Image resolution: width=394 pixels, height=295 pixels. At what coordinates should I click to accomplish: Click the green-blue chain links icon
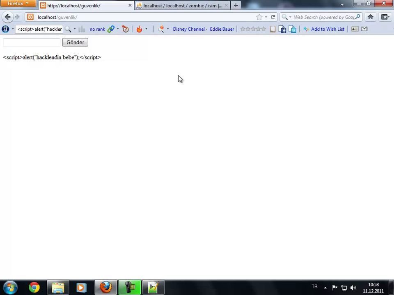coord(111,29)
